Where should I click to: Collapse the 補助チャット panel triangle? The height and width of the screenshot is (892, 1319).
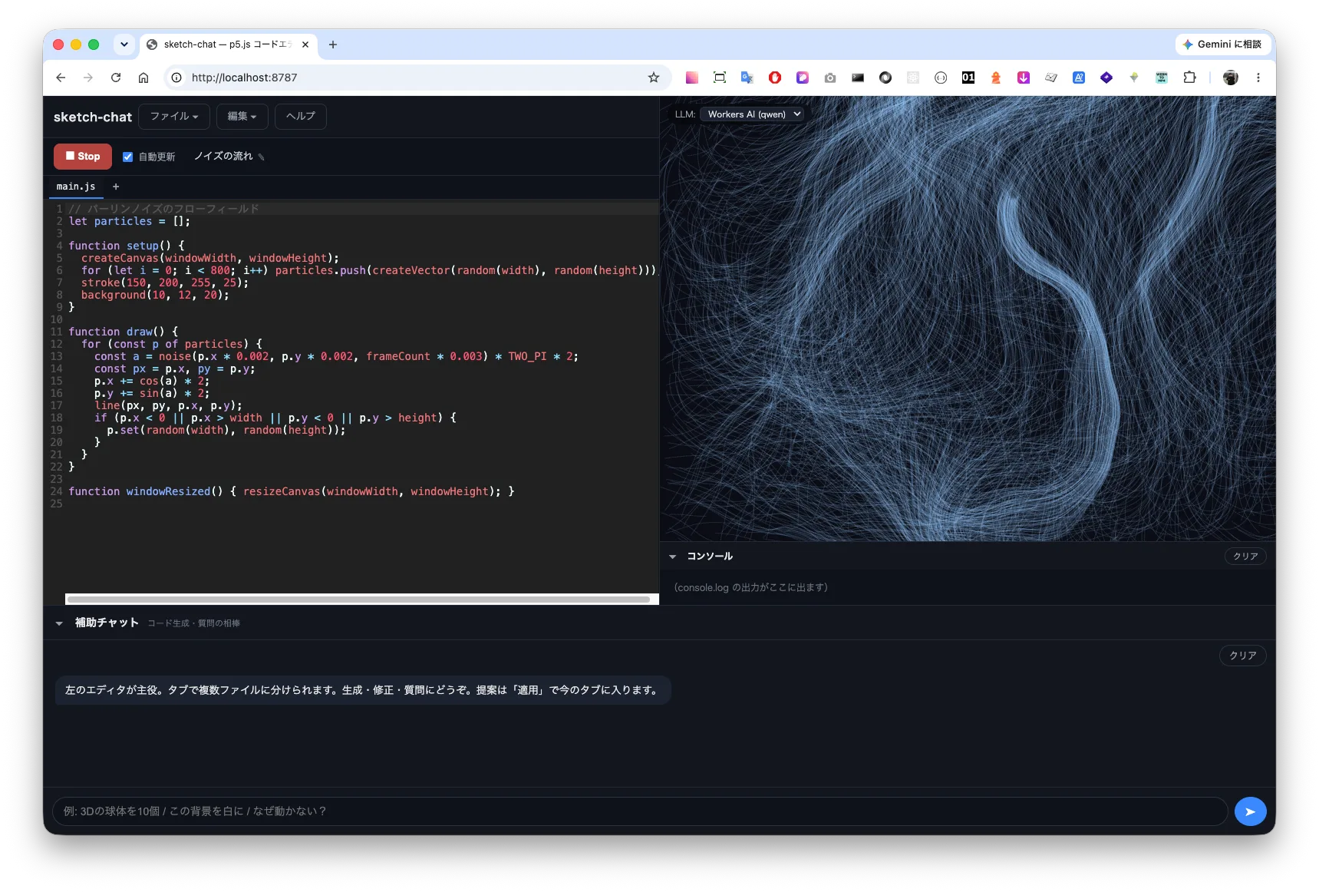point(59,623)
